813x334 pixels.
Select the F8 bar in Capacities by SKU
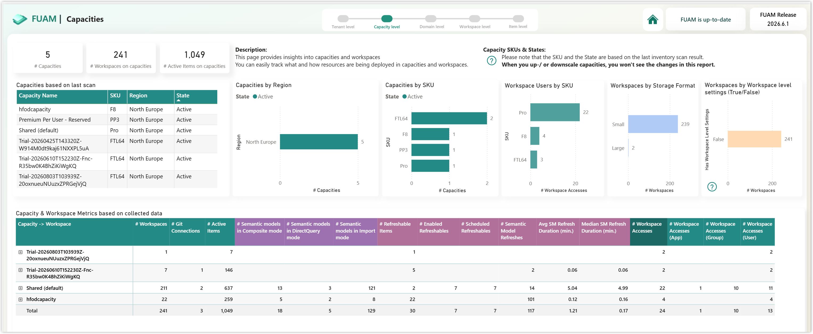[x=430, y=134]
